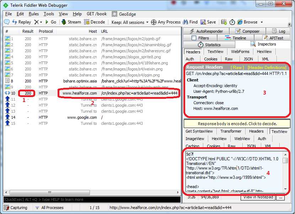Click the Response body is encoded bar
The image size is (295, 214).
click(237, 124)
